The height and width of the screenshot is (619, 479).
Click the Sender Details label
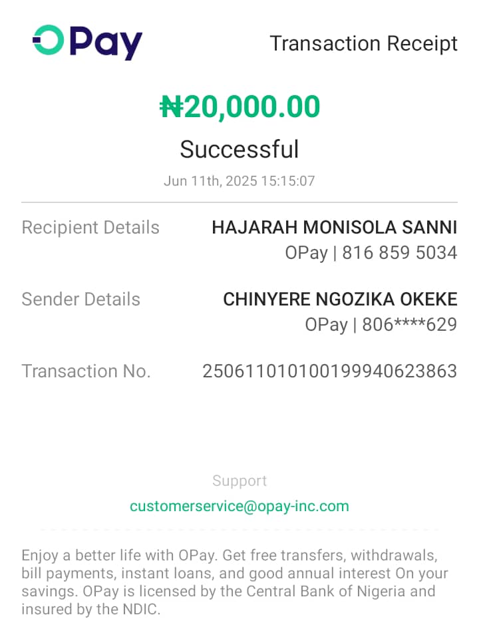81,300
